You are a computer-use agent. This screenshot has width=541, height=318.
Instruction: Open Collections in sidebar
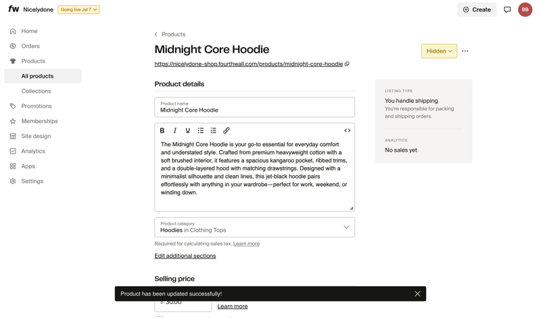(x=36, y=91)
